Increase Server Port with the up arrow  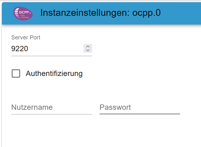click(88, 47)
